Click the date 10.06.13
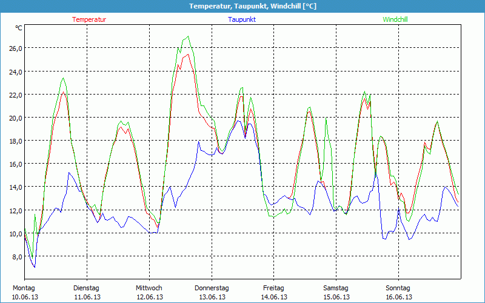485x303 pixels. tap(25, 298)
